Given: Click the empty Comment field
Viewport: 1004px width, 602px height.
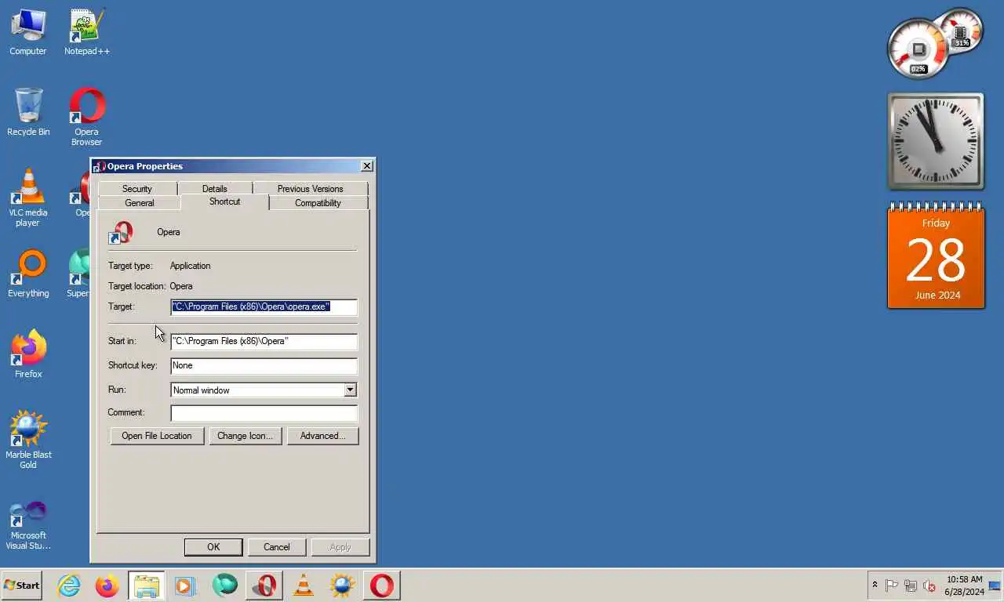Looking at the screenshot, I should coord(264,412).
